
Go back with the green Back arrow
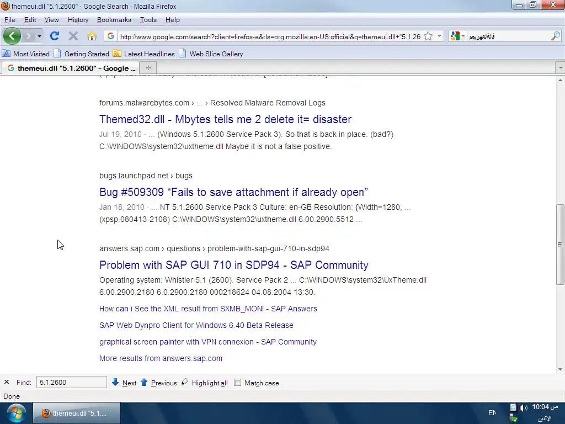[x=12, y=36]
